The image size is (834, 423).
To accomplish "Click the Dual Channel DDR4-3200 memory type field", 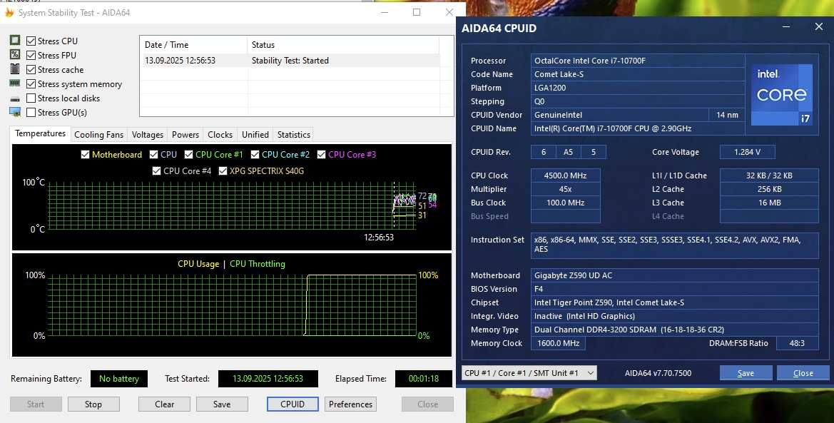I will pyautogui.click(x=674, y=330).
